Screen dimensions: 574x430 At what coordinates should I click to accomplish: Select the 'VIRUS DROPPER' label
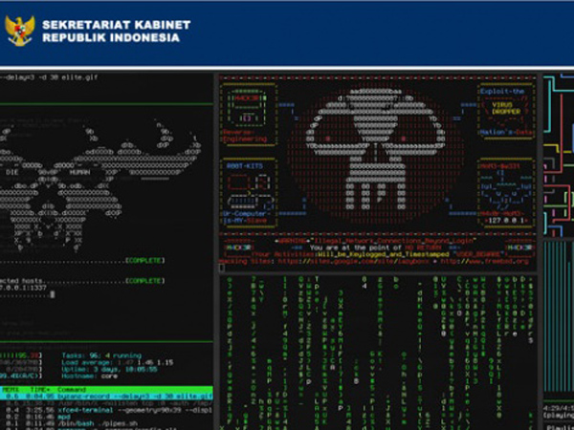tap(506, 108)
